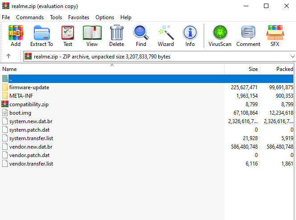The width and height of the screenshot is (296, 220).
Task: Click size value 67,108,864
Action: (x=246, y=113)
